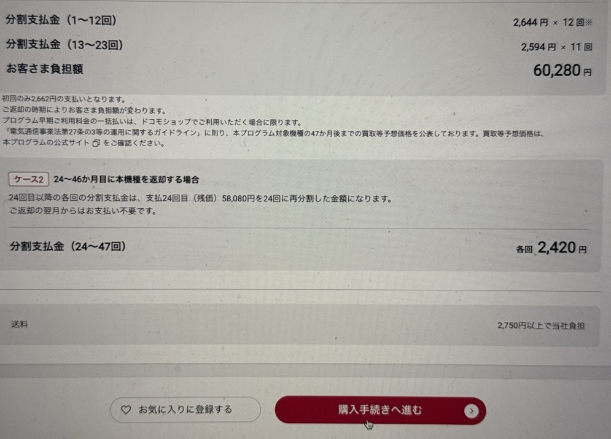Image resolution: width=611 pixels, height=439 pixels.
Task: Open 本プログラムの公式サイト link
Action: tap(47, 142)
